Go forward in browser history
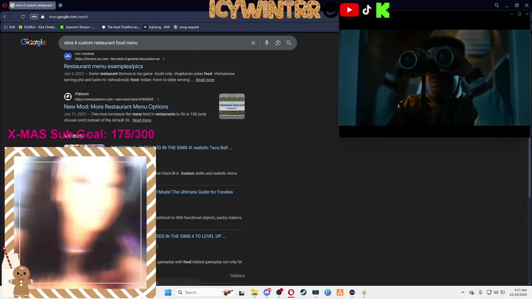Image resolution: width=532 pixels, height=299 pixels. [13, 17]
